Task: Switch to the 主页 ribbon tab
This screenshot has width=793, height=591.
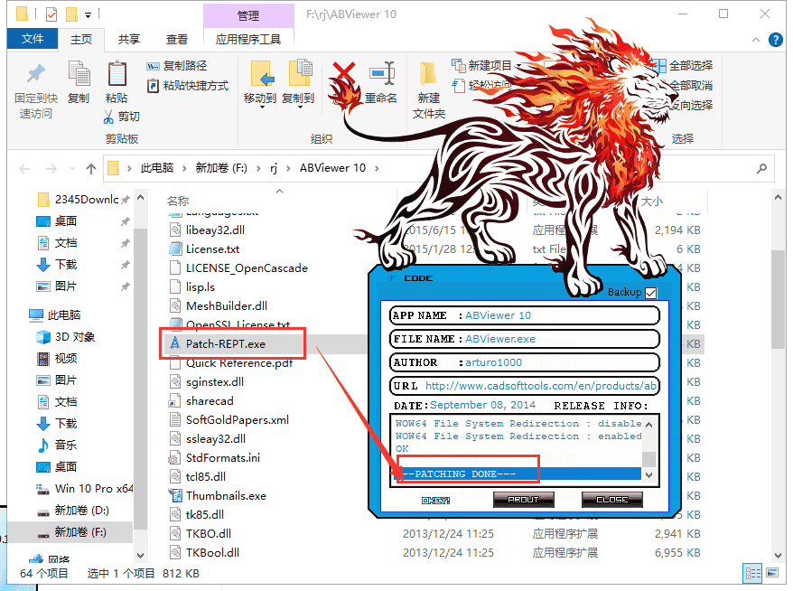Action: [x=81, y=40]
